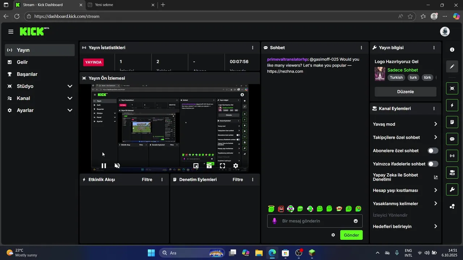Click the purple microphone icon in chat input
The width and height of the screenshot is (463, 260).
275,221
